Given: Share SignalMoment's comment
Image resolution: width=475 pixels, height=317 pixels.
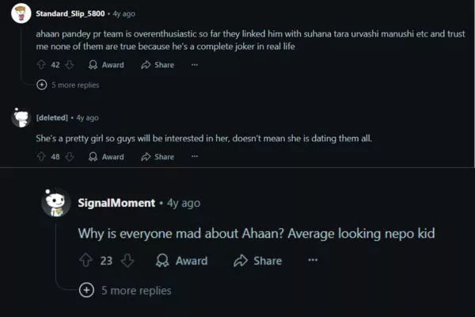Looking at the screenshot, I should pyautogui.click(x=258, y=261).
